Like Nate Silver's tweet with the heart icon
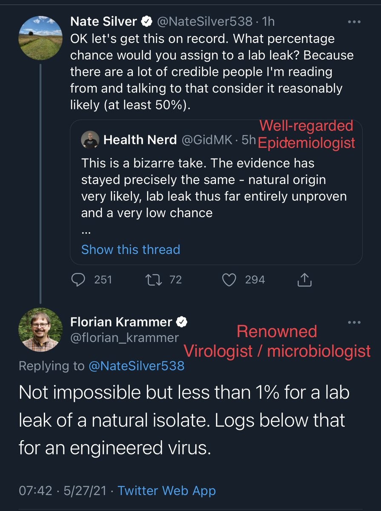Screen dimensions: 381x511 [230, 279]
